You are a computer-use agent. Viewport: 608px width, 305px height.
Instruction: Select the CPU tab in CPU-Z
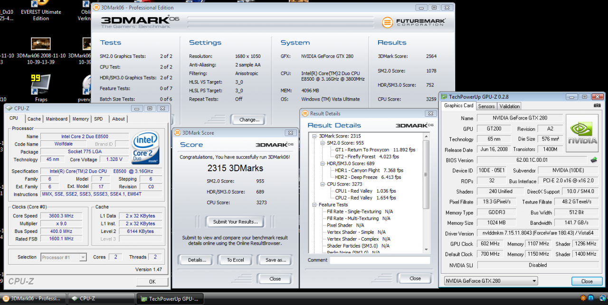point(14,118)
